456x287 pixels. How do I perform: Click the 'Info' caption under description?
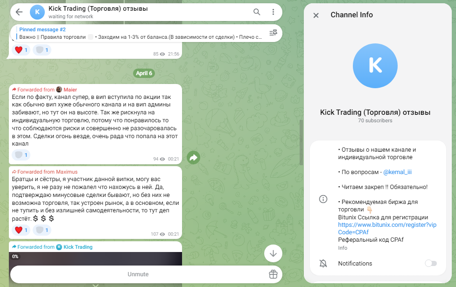[343, 248]
